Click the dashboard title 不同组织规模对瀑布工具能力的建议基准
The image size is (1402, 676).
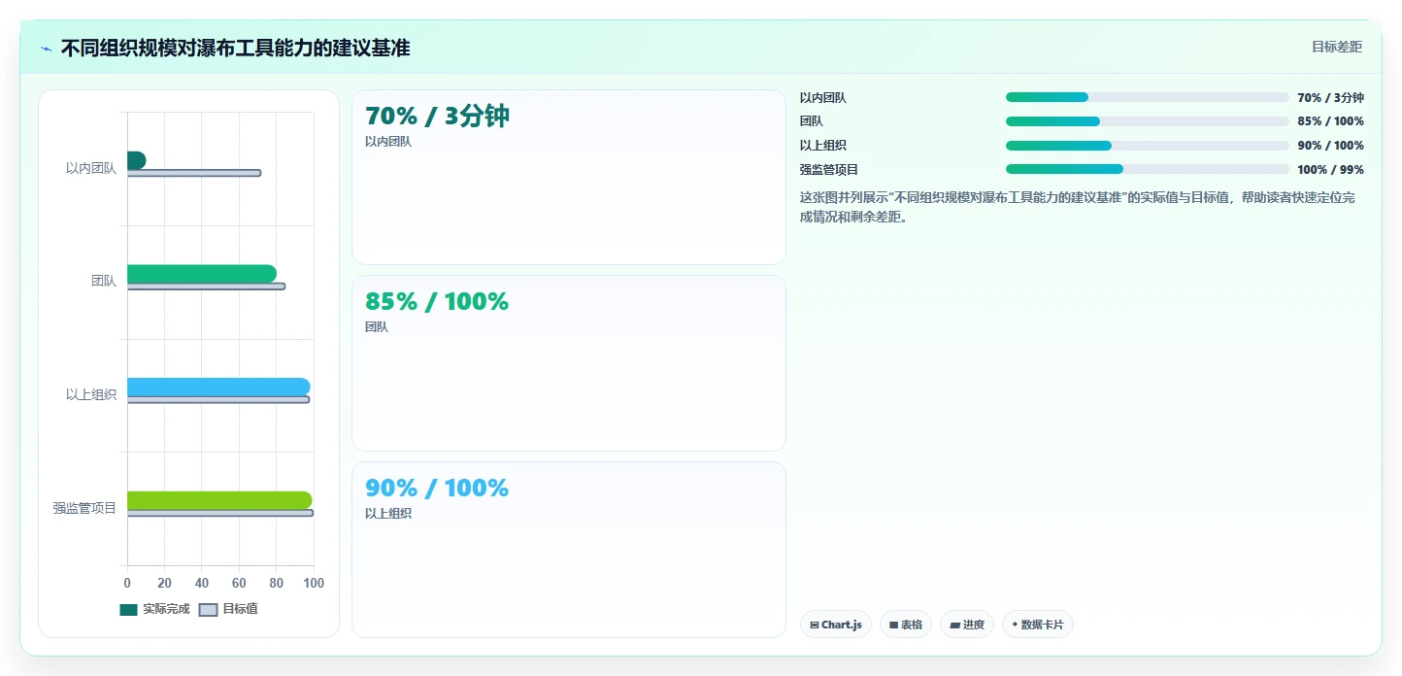[235, 48]
